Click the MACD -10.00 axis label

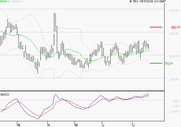click(174, 111)
